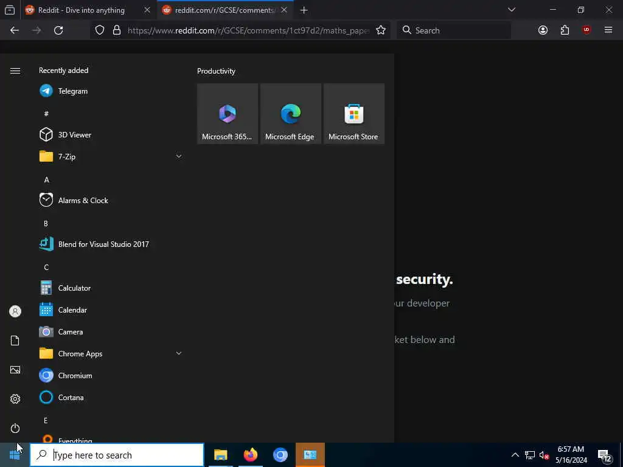Open Pictures from Start sidebar
This screenshot has height=467, width=623.
point(15,370)
